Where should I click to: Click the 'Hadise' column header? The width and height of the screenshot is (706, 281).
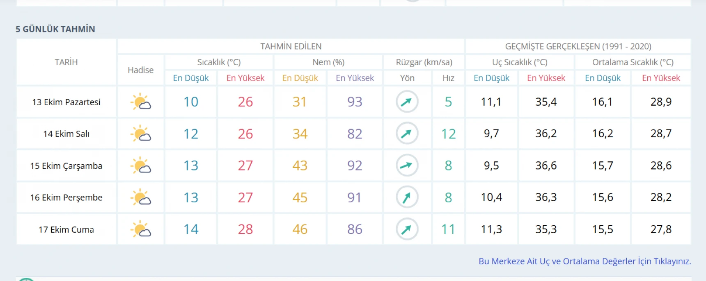click(x=140, y=70)
